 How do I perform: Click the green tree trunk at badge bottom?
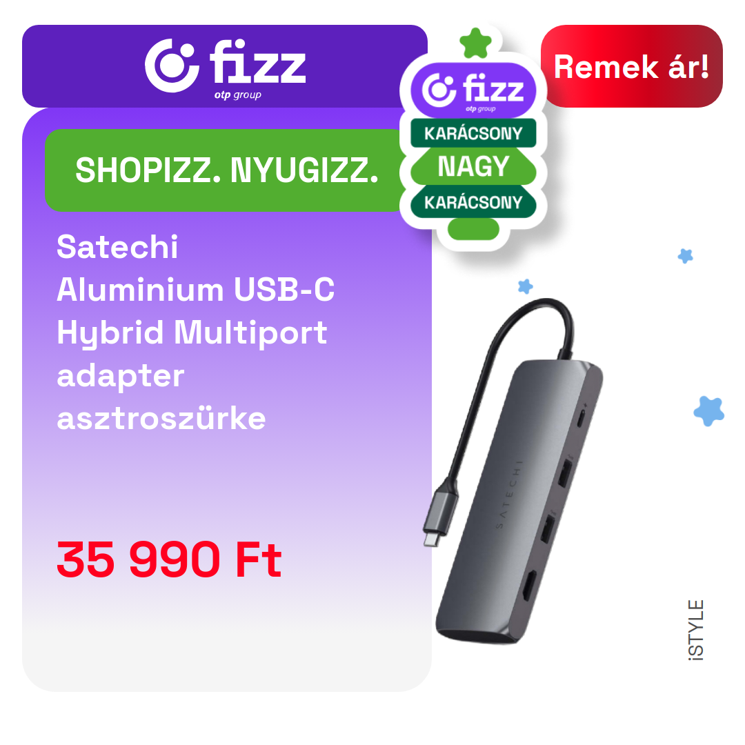tap(473, 229)
